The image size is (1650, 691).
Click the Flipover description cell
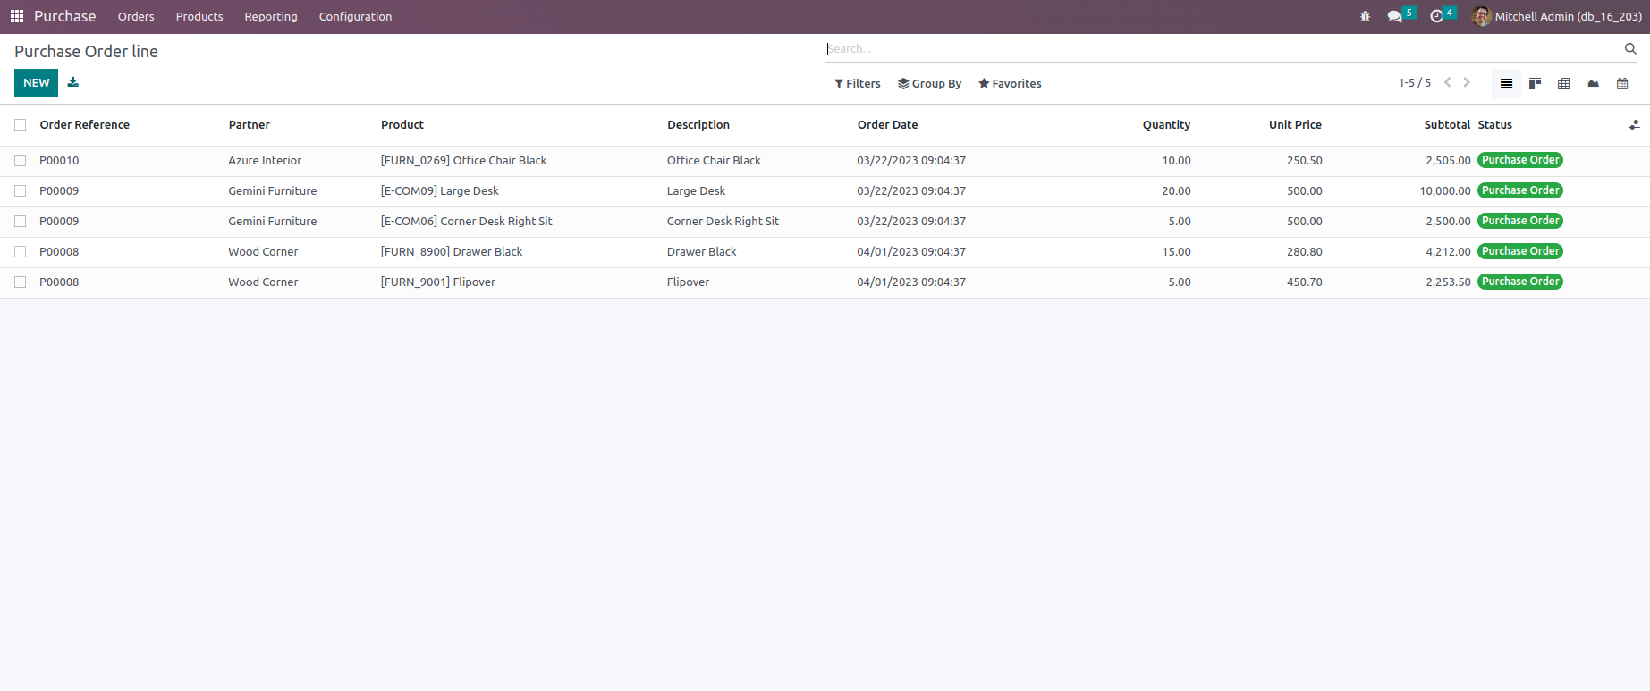click(x=689, y=282)
